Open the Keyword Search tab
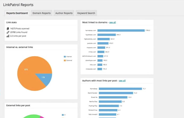Screen dimensions: 184x118 click(x=86, y=13)
